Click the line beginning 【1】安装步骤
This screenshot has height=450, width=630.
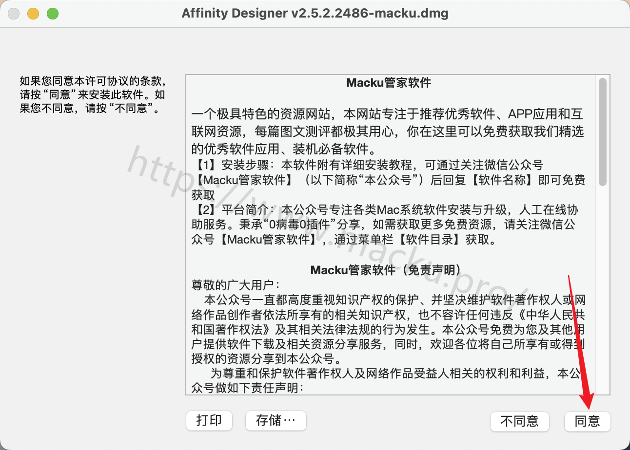pos(368,165)
